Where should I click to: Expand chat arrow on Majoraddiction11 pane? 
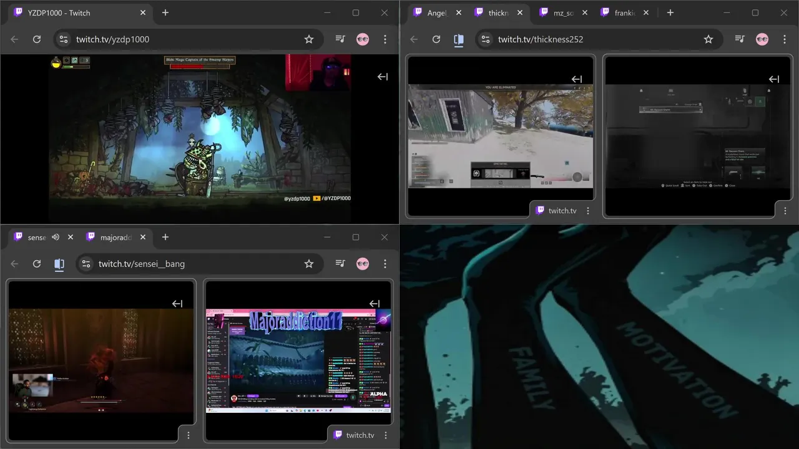(x=375, y=304)
